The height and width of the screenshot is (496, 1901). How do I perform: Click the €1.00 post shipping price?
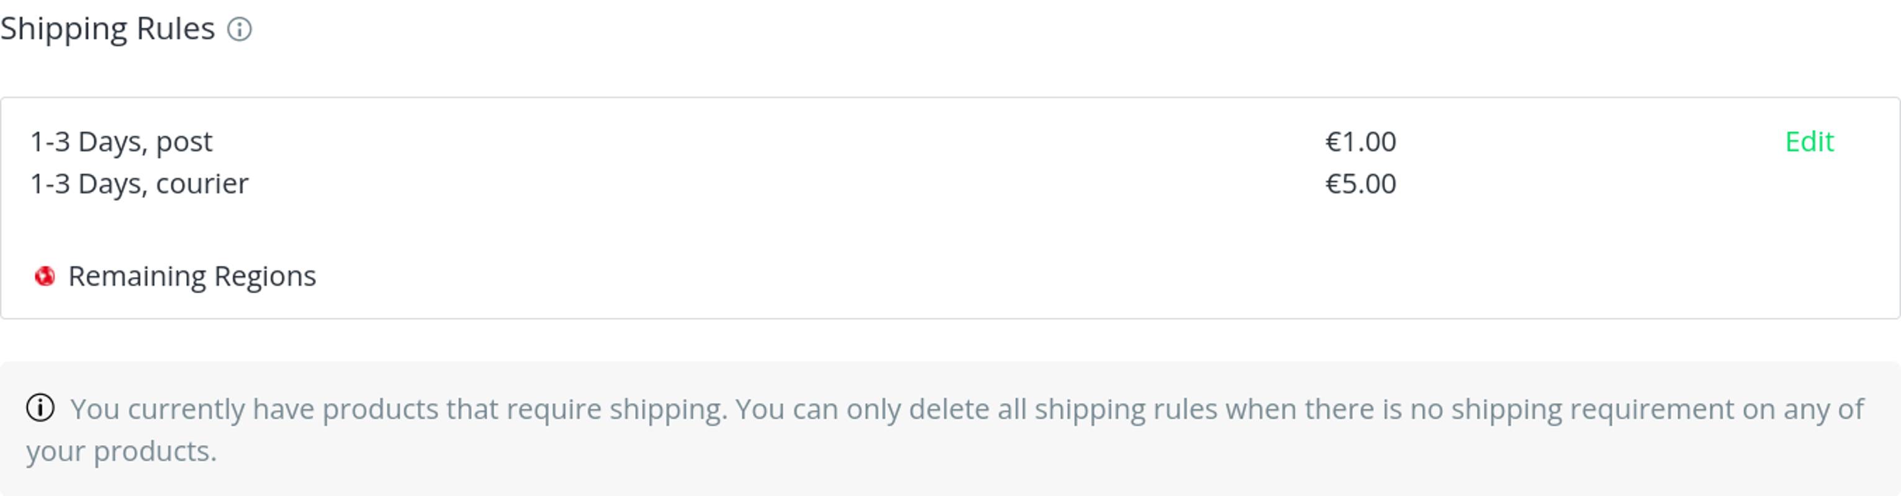point(1360,141)
